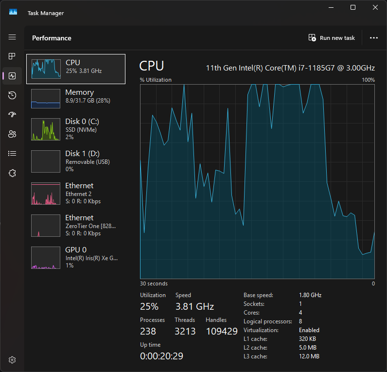Image resolution: width=387 pixels, height=372 pixels.
Task: Select the CPU performance entry
Action: tap(76, 69)
